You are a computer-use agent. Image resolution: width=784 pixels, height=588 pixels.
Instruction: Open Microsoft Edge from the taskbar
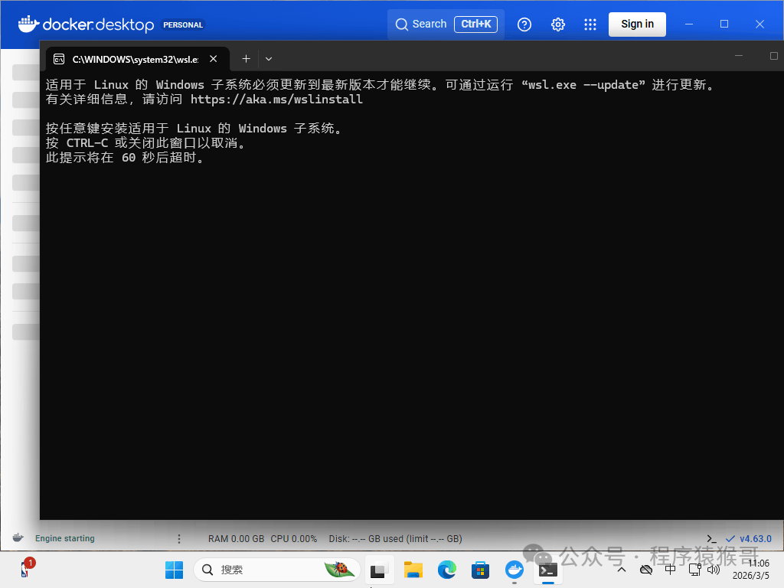[447, 570]
